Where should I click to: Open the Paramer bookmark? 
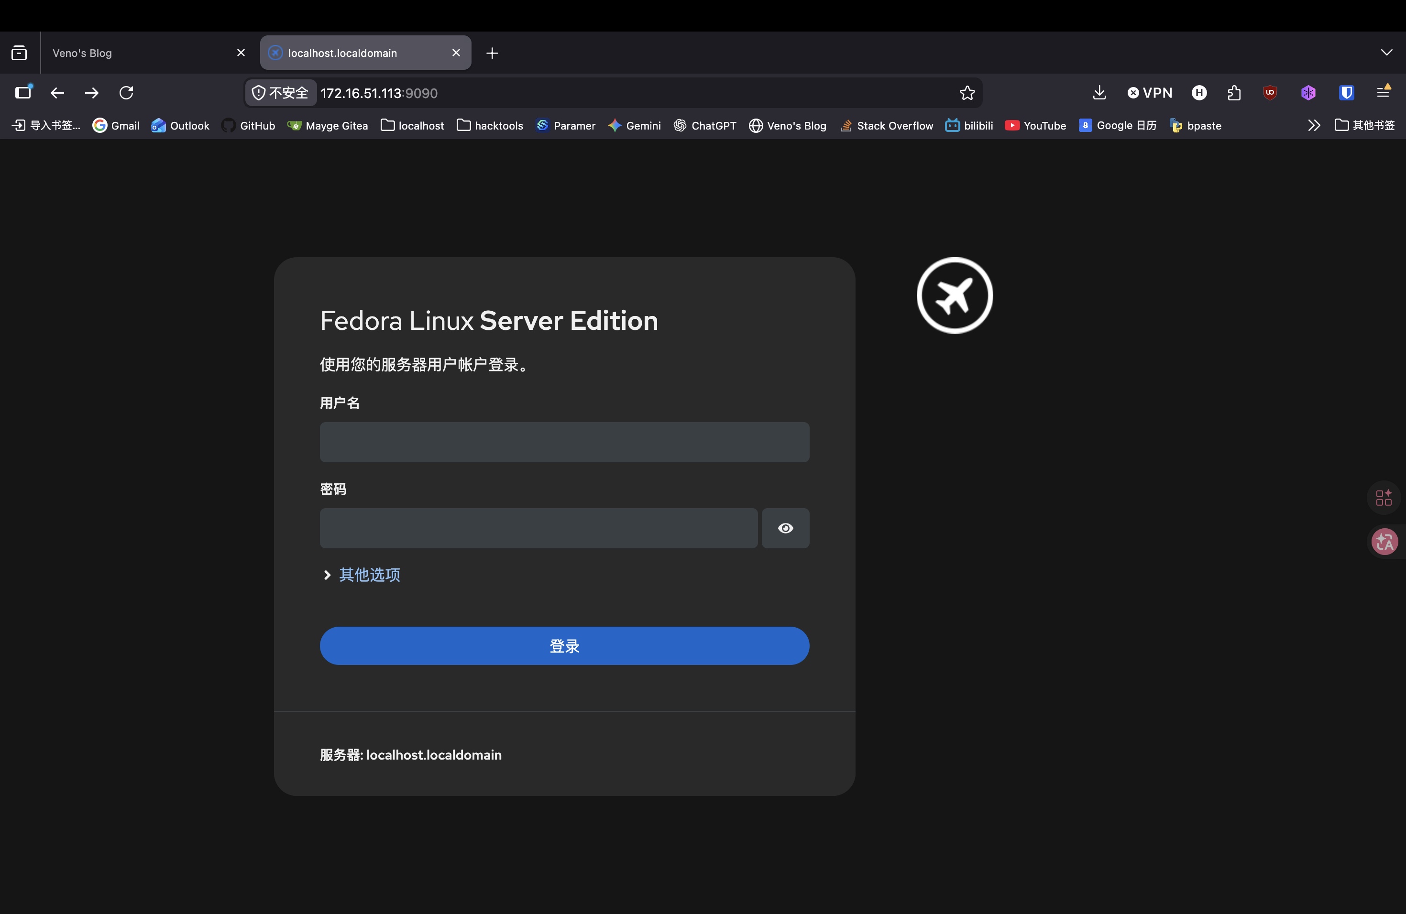point(565,125)
